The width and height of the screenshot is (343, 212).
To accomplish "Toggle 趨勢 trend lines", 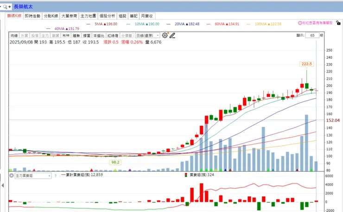I will click(76, 35).
